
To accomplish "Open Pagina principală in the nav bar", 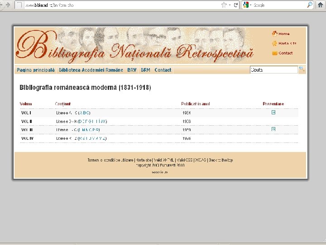I will (x=36, y=70).
